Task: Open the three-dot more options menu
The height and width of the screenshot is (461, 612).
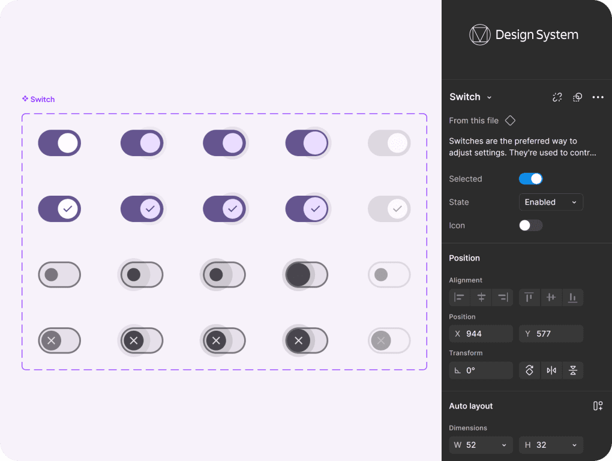Action: point(598,97)
